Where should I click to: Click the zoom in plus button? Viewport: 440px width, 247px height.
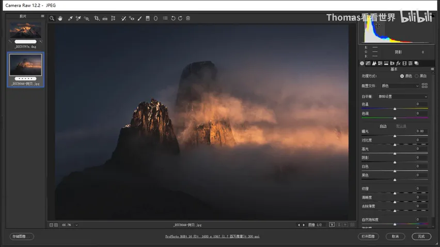(56, 225)
